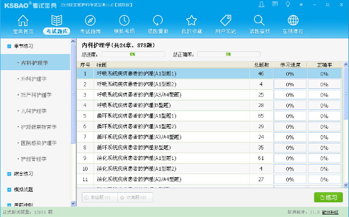Select row 循环系统疾病患者的护理(A1型题1)
349x217 pixels.
[209, 116]
